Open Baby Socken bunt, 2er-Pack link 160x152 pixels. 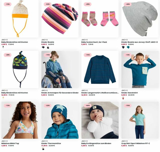[x=94, y=42]
